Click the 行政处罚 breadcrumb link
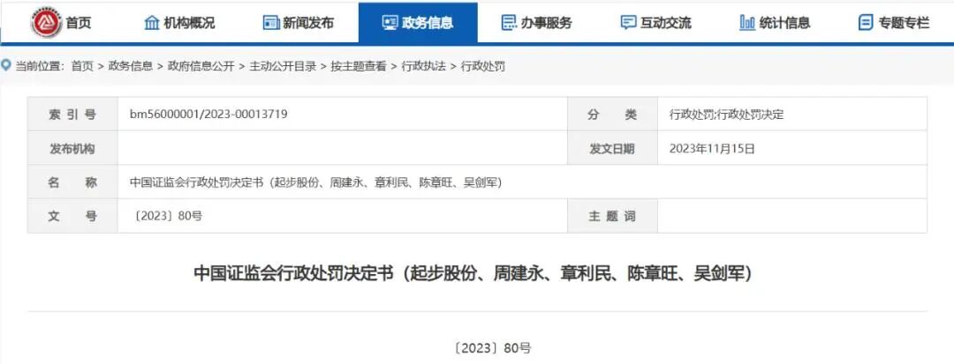 (483, 67)
